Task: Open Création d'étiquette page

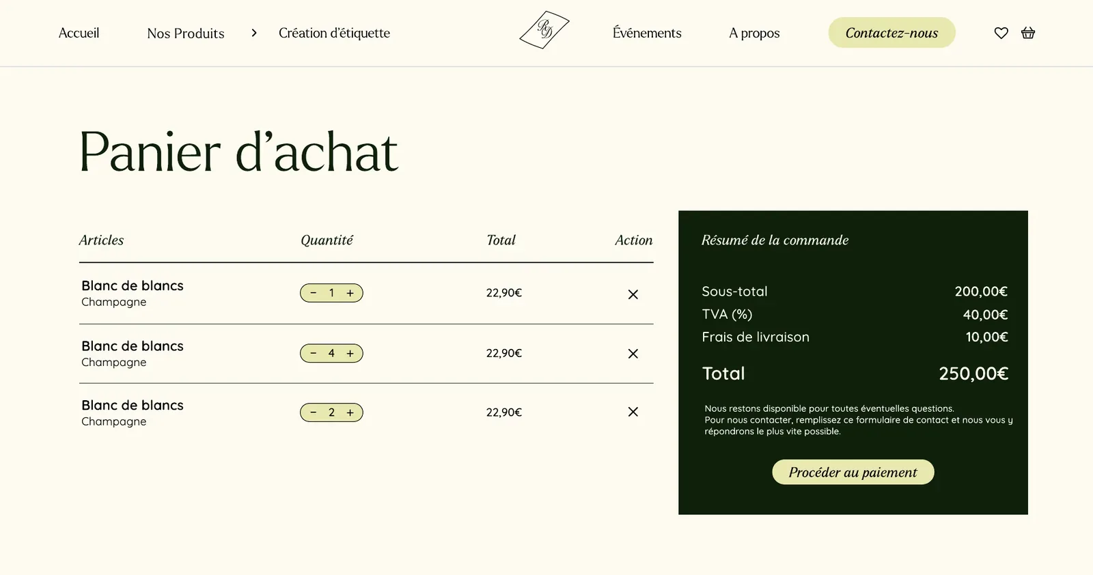Action: 334,33
